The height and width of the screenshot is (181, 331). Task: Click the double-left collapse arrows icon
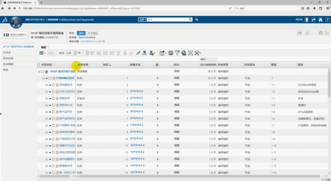click(300, 33)
